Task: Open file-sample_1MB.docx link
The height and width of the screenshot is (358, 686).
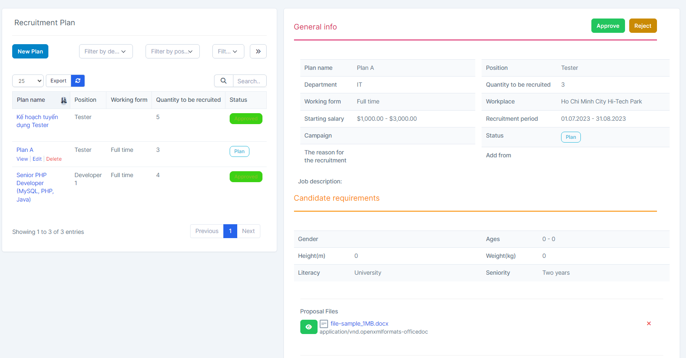Action: point(359,324)
